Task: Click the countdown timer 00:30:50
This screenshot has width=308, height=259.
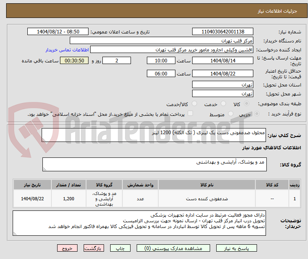Action: tap(74, 60)
